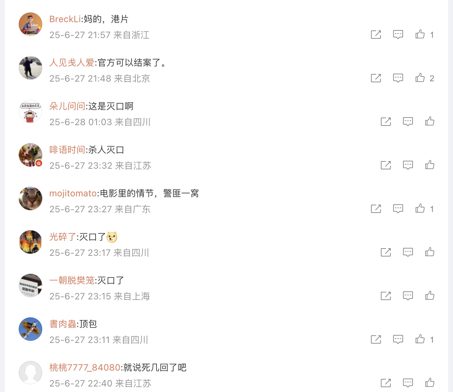Open 人见戈人爱 username link
453x392 pixels.
pyautogui.click(x=72, y=63)
